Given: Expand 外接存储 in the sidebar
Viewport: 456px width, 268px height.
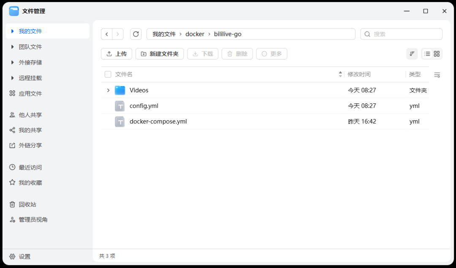Looking at the screenshot, I should point(13,62).
